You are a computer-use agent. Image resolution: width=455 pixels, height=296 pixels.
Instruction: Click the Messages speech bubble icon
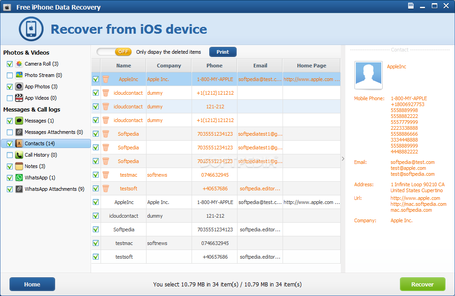19,121
